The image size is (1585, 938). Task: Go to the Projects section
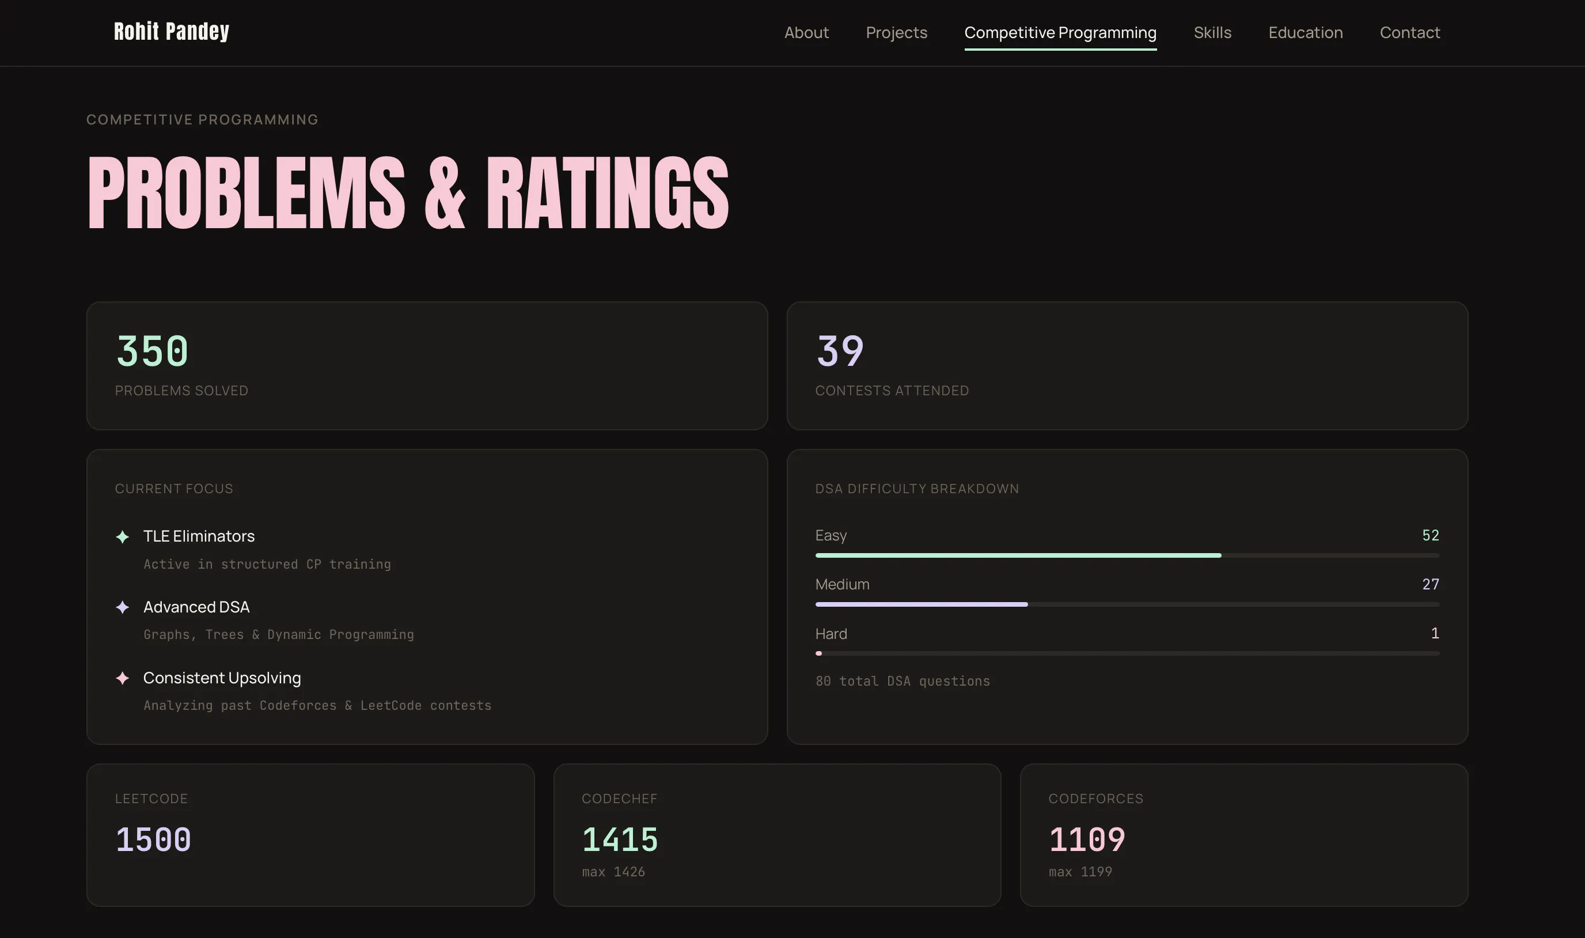point(896,32)
